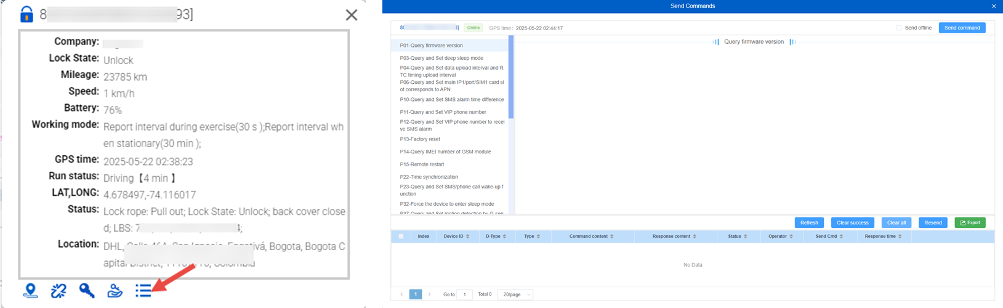Click the Clear success button
The width and height of the screenshot is (1003, 308).
(x=852, y=222)
